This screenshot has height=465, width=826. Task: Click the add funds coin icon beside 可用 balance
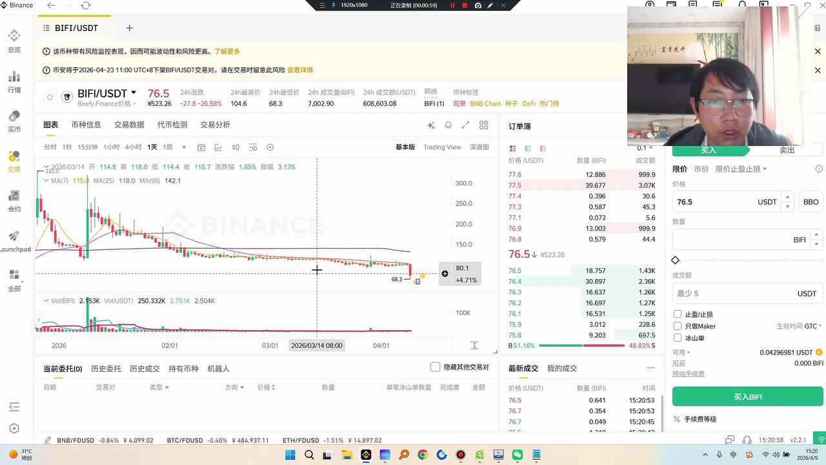[820, 353]
